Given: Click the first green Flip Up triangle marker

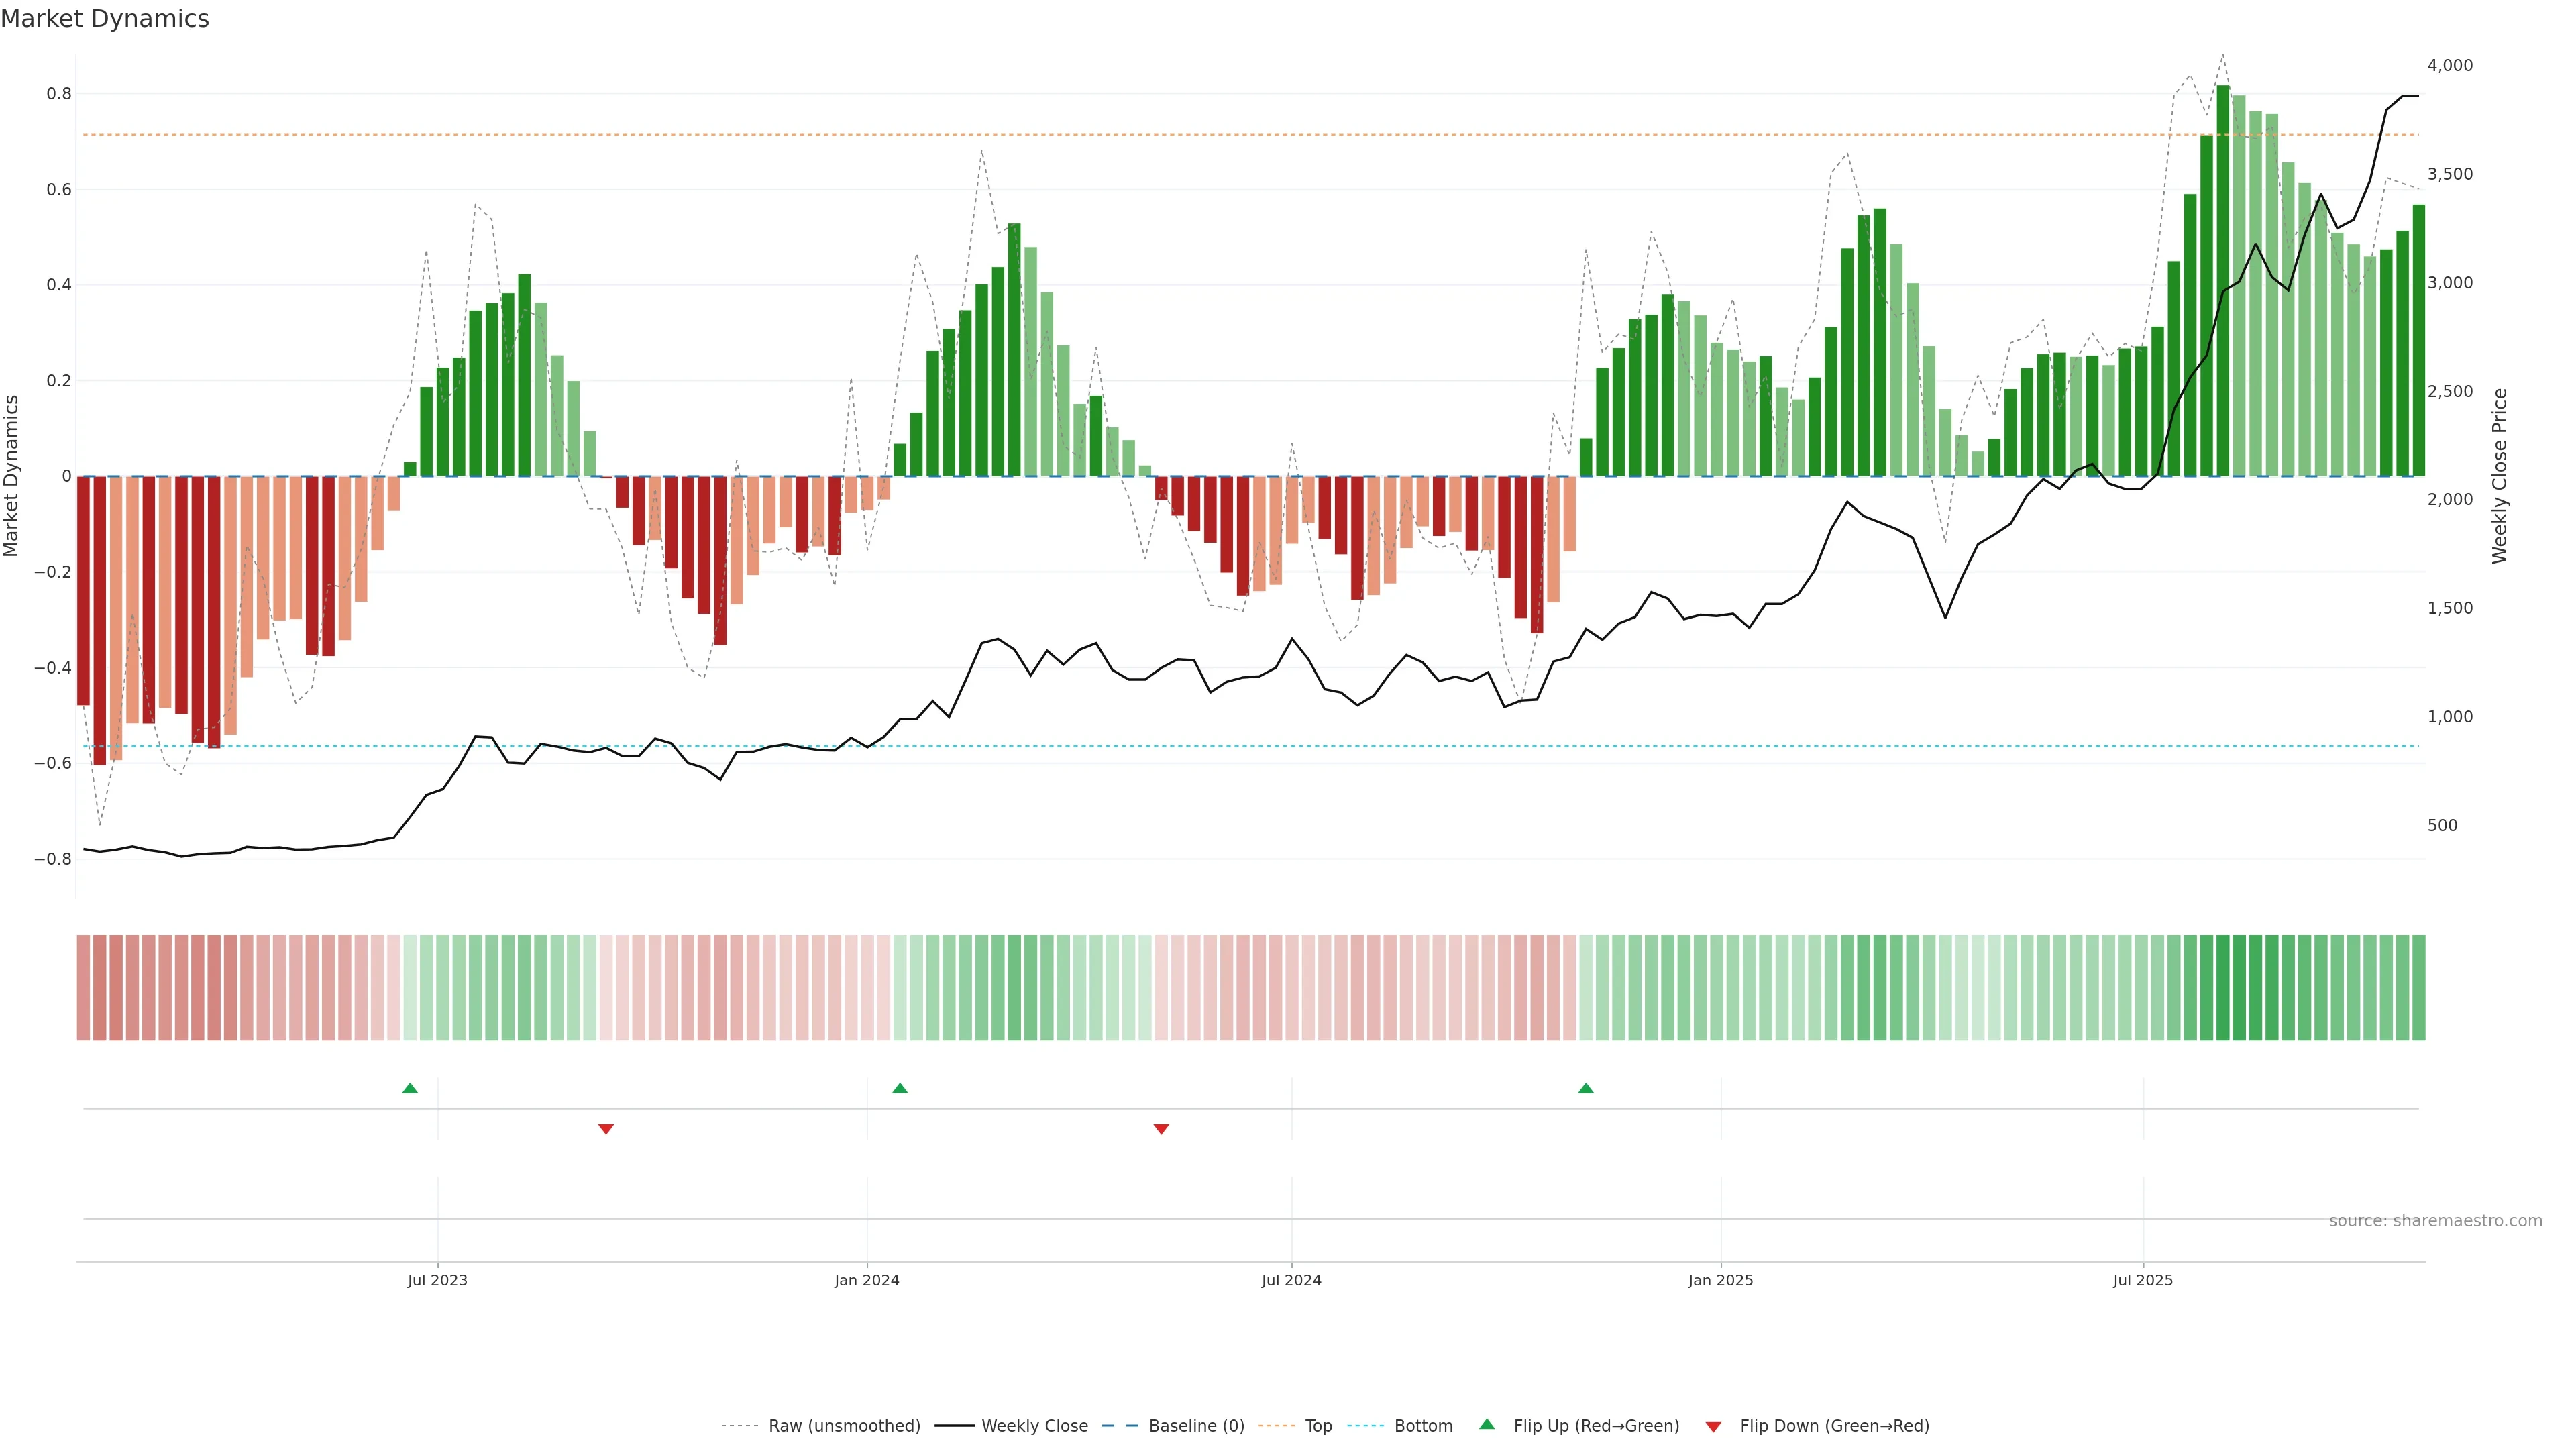Looking at the screenshot, I should pos(410,1088).
